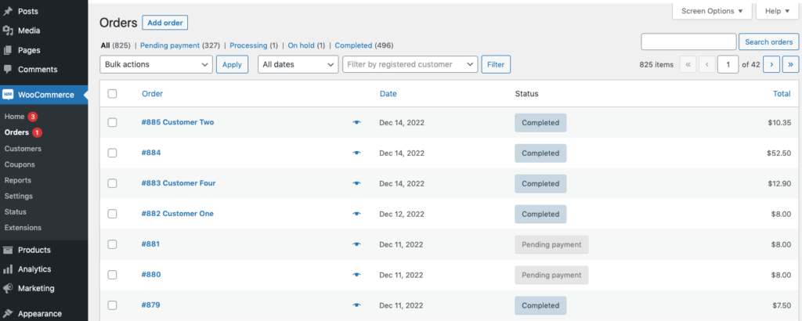This screenshot has height=321, width=802.
Task: Click the Posts pin icon
Action: (x=8, y=11)
